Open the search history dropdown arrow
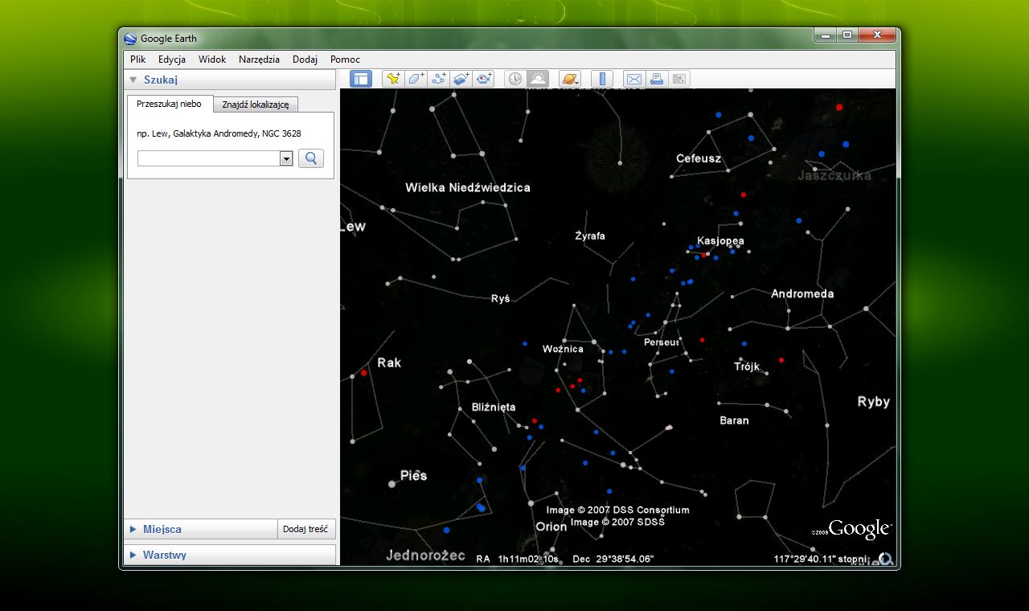The width and height of the screenshot is (1029, 611). pos(285,159)
